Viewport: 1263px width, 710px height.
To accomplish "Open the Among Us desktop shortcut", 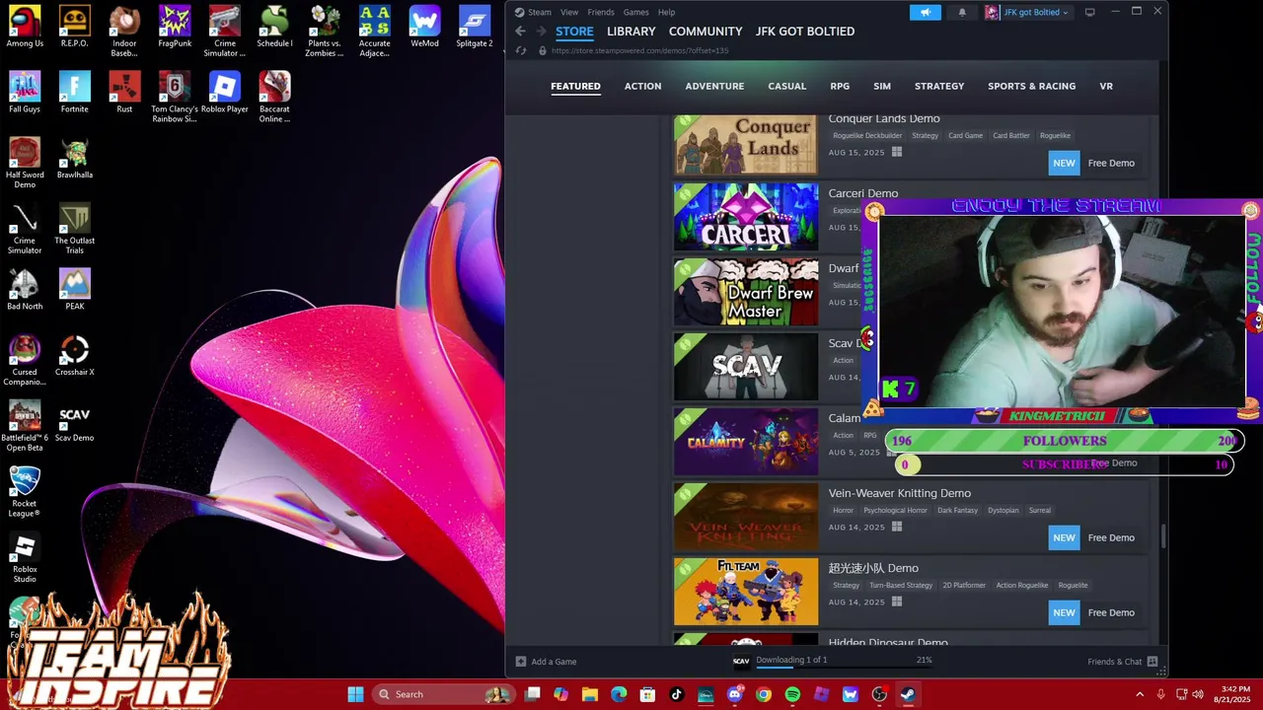I will 25,28.
